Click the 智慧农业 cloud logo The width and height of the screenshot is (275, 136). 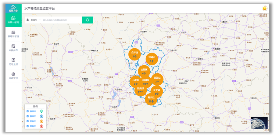click(x=13, y=8)
